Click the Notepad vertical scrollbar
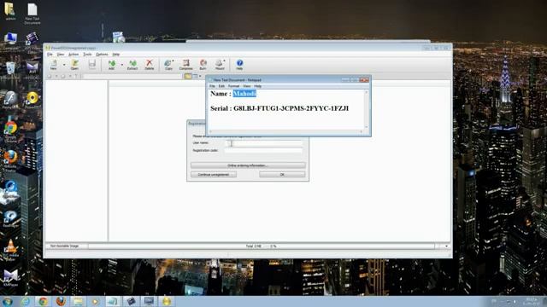This screenshot has width=547, height=307. click(x=367, y=110)
